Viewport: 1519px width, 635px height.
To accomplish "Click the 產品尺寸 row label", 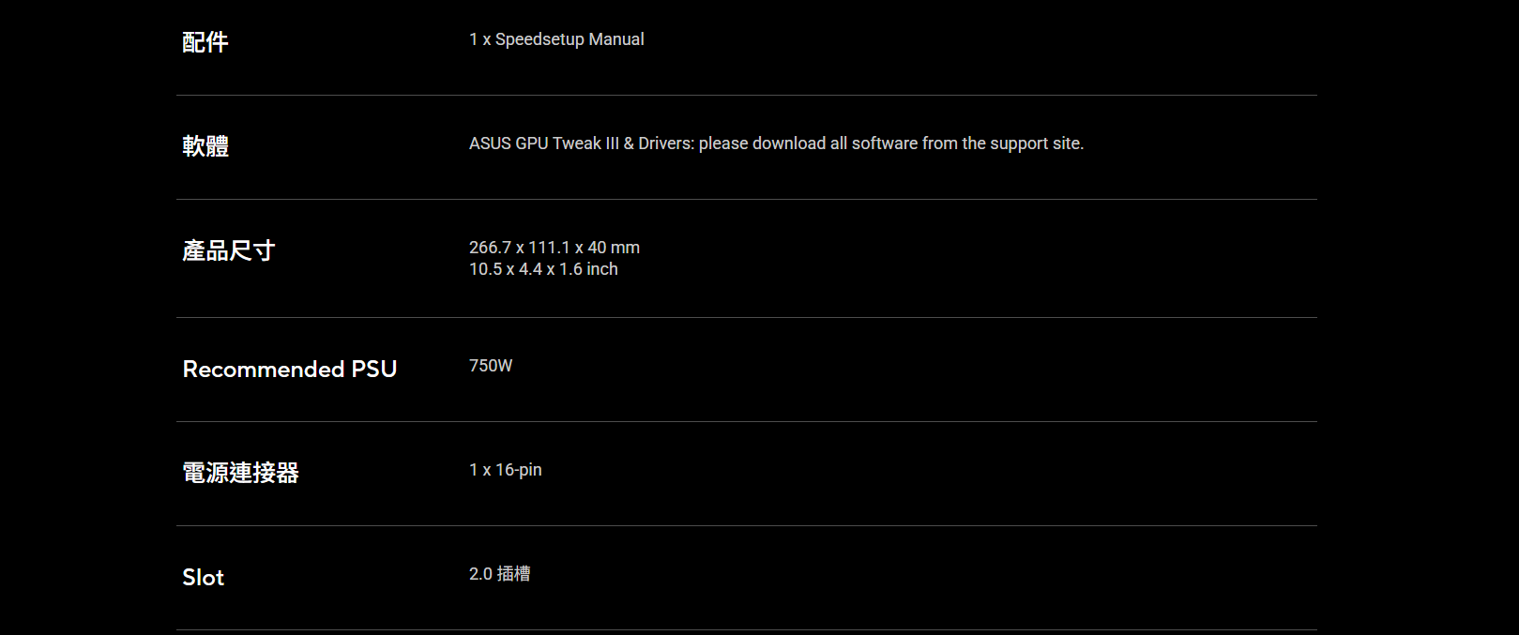I will click(228, 250).
